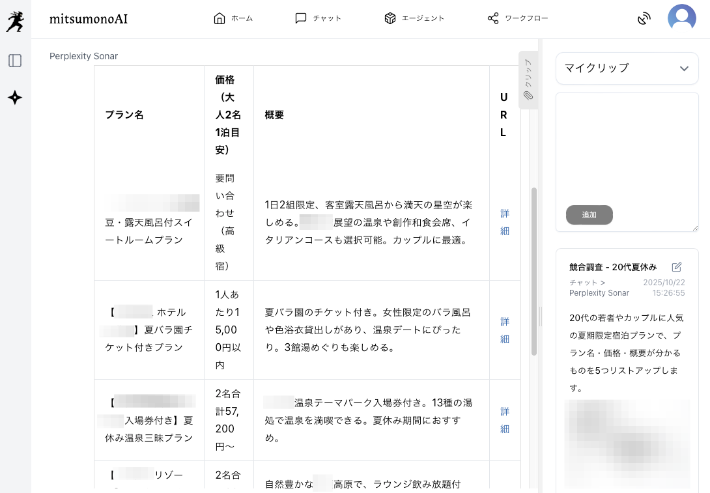Click the sparkle star icon in sidebar
710x493 pixels.
15,98
